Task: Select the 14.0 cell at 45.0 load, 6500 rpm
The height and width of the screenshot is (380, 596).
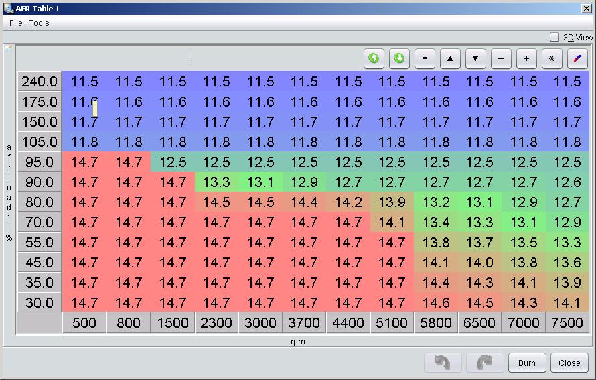Action: pos(479,263)
